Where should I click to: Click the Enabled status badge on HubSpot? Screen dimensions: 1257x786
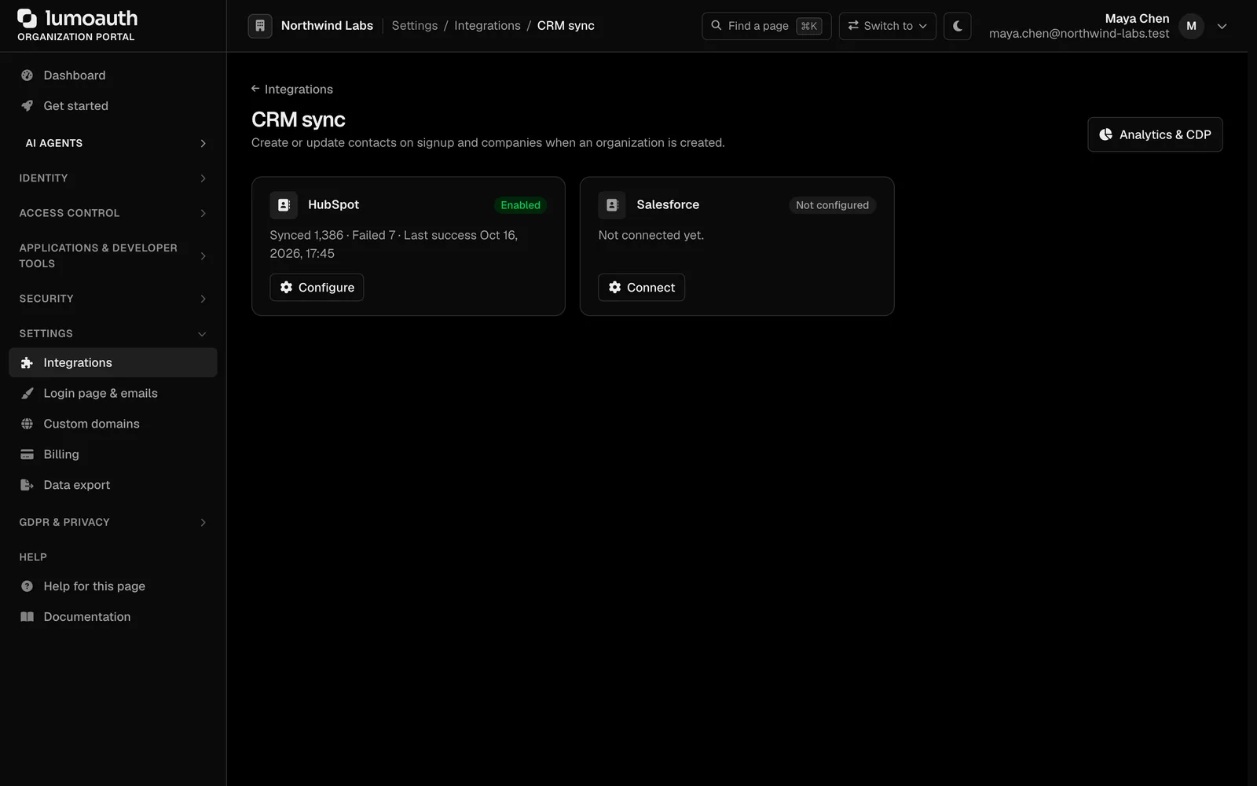coord(520,205)
